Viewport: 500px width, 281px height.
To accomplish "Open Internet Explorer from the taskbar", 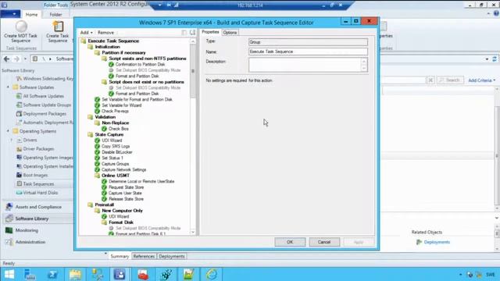I will [212, 275].
